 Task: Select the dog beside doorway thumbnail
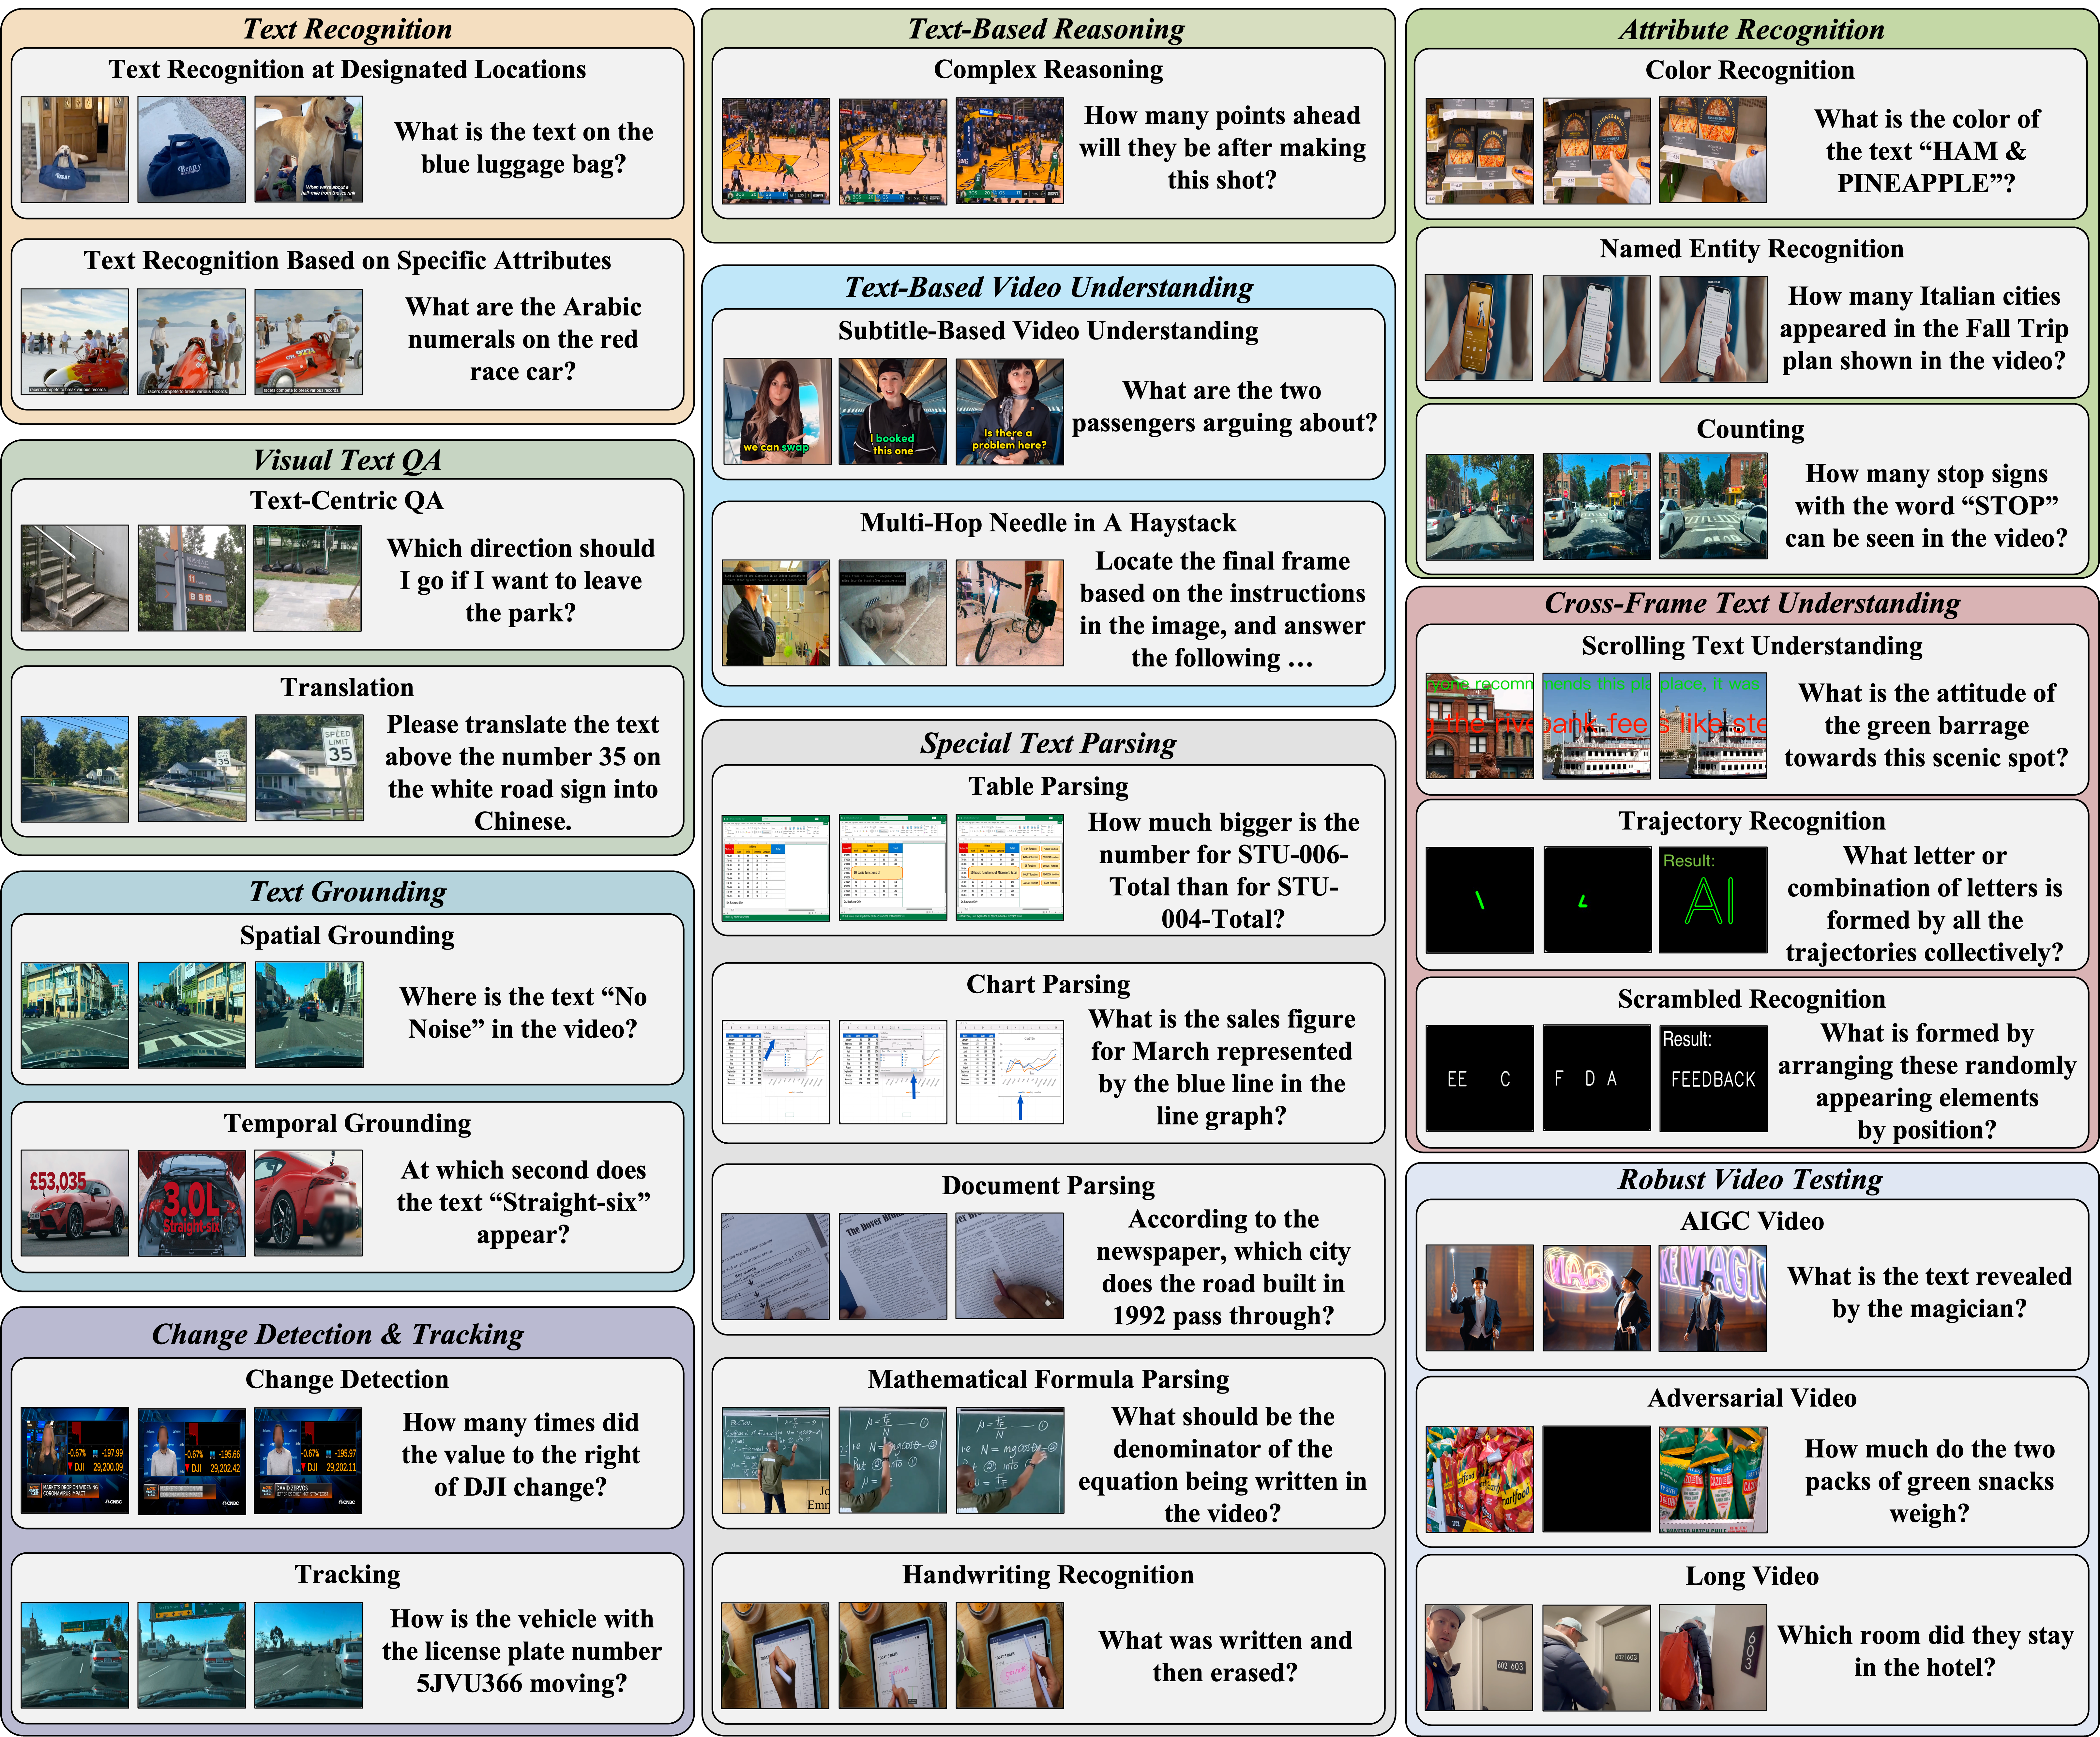[75, 150]
